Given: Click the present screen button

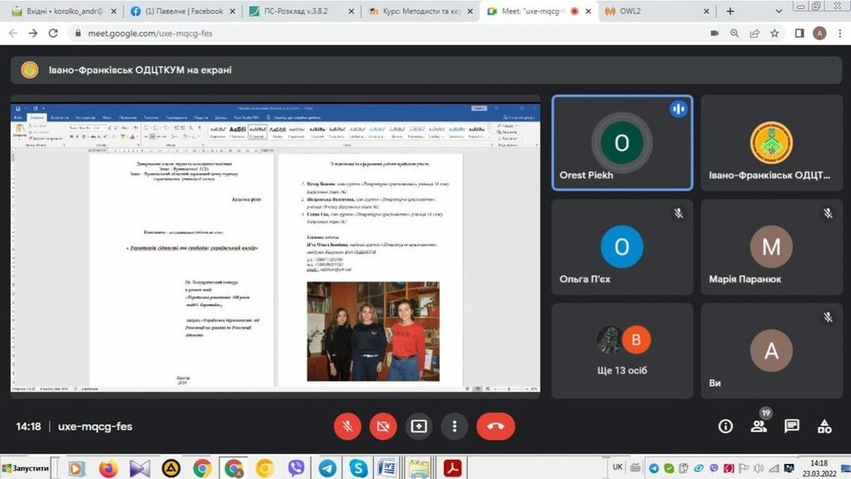Looking at the screenshot, I should coord(419,427).
